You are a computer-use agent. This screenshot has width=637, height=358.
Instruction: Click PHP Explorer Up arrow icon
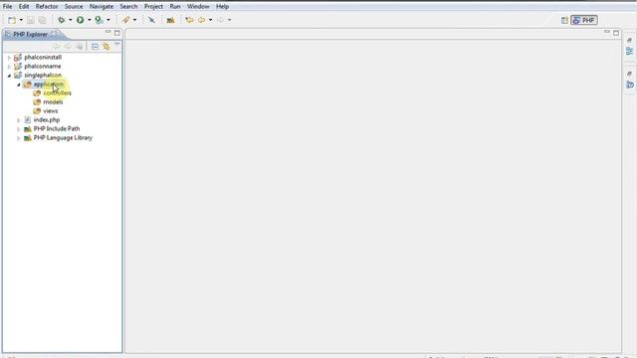(x=80, y=47)
